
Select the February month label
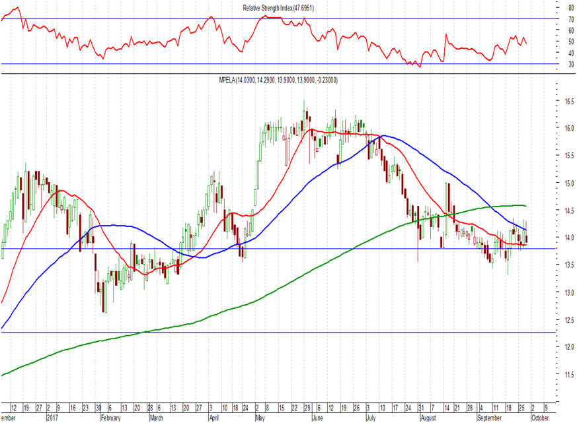(x=111, y=418)
